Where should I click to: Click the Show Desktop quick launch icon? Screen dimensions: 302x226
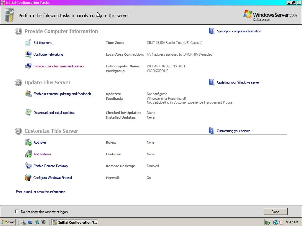tap(30, 222)
